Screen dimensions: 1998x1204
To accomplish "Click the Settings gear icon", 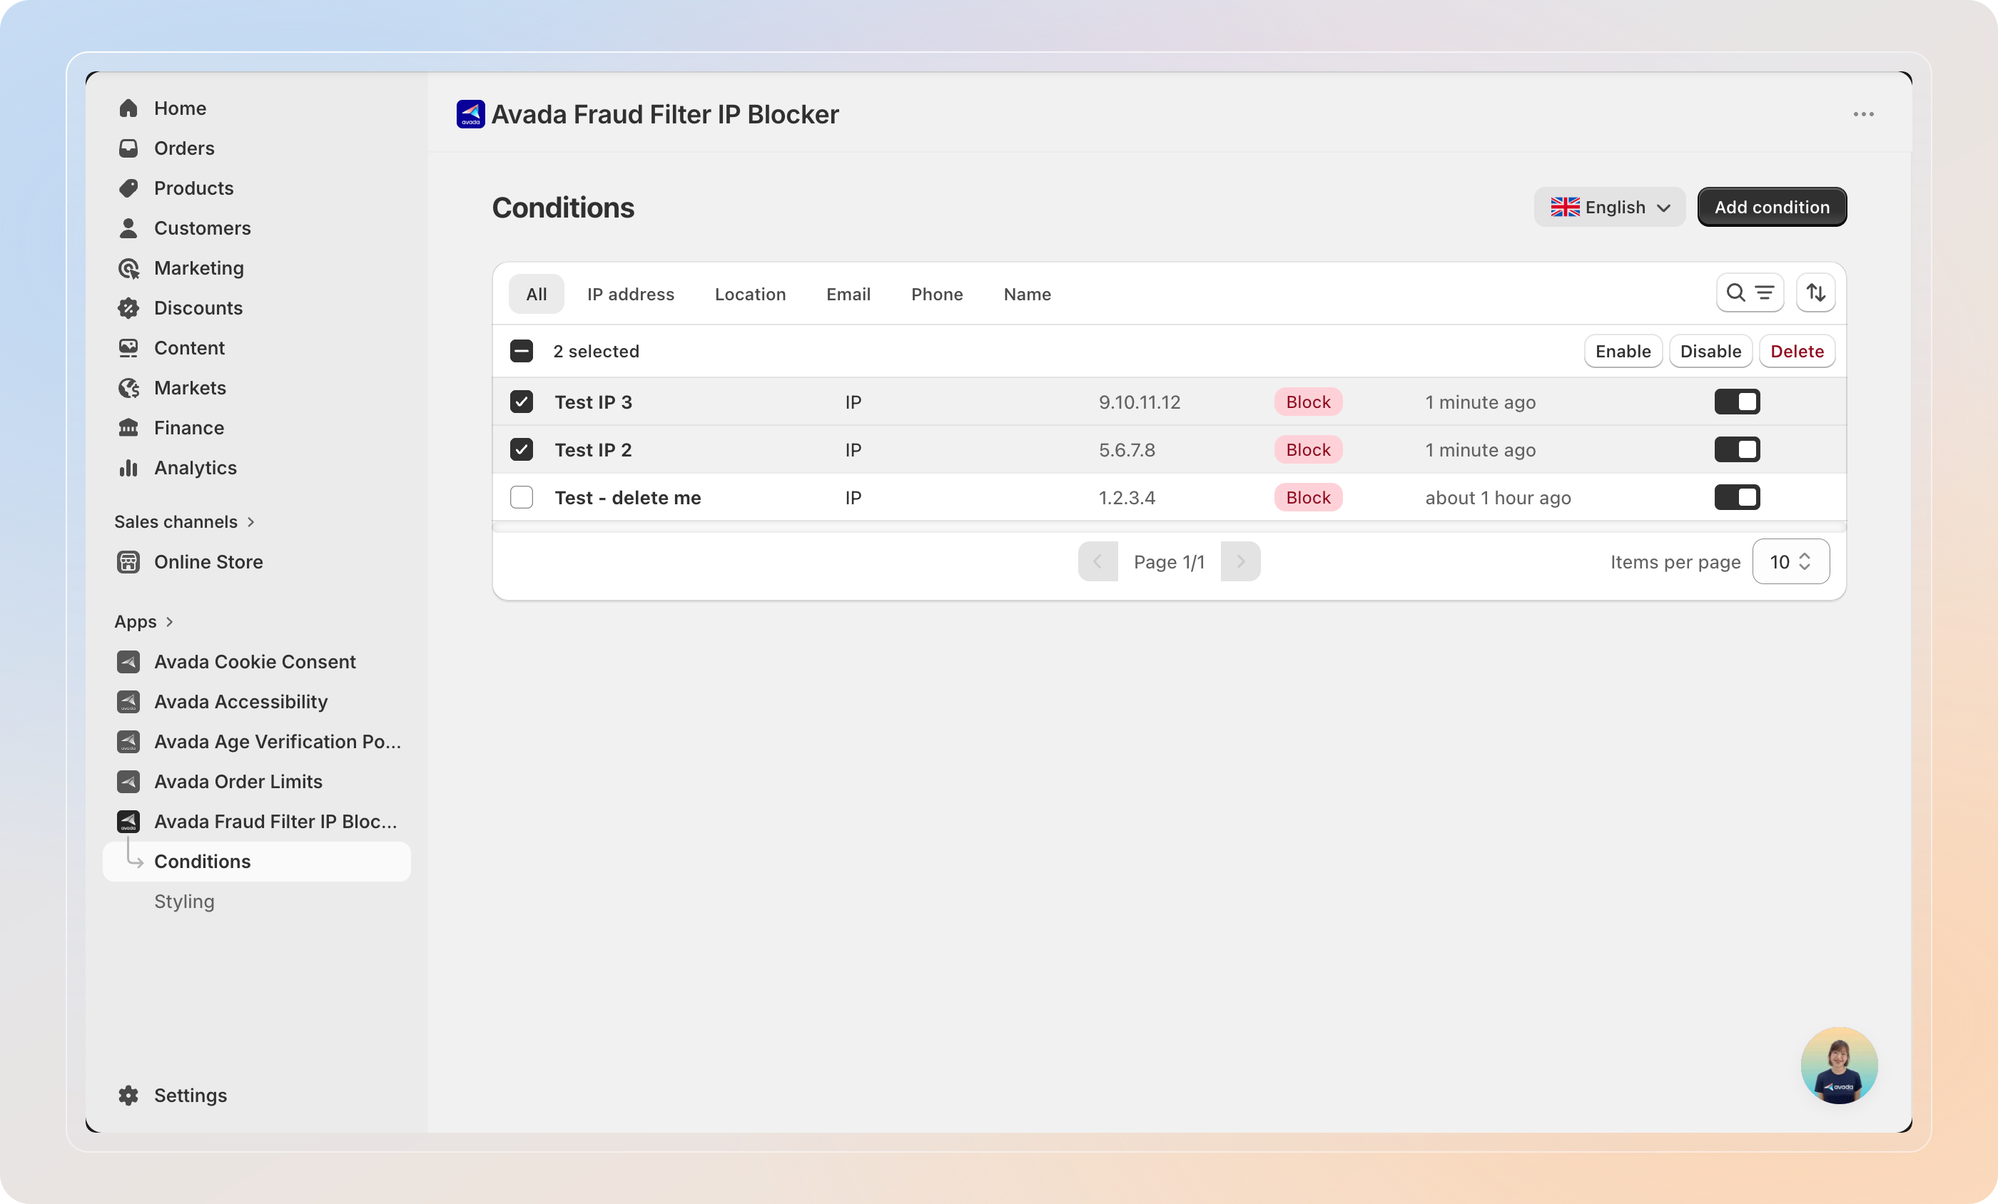I will (128, 1096).
